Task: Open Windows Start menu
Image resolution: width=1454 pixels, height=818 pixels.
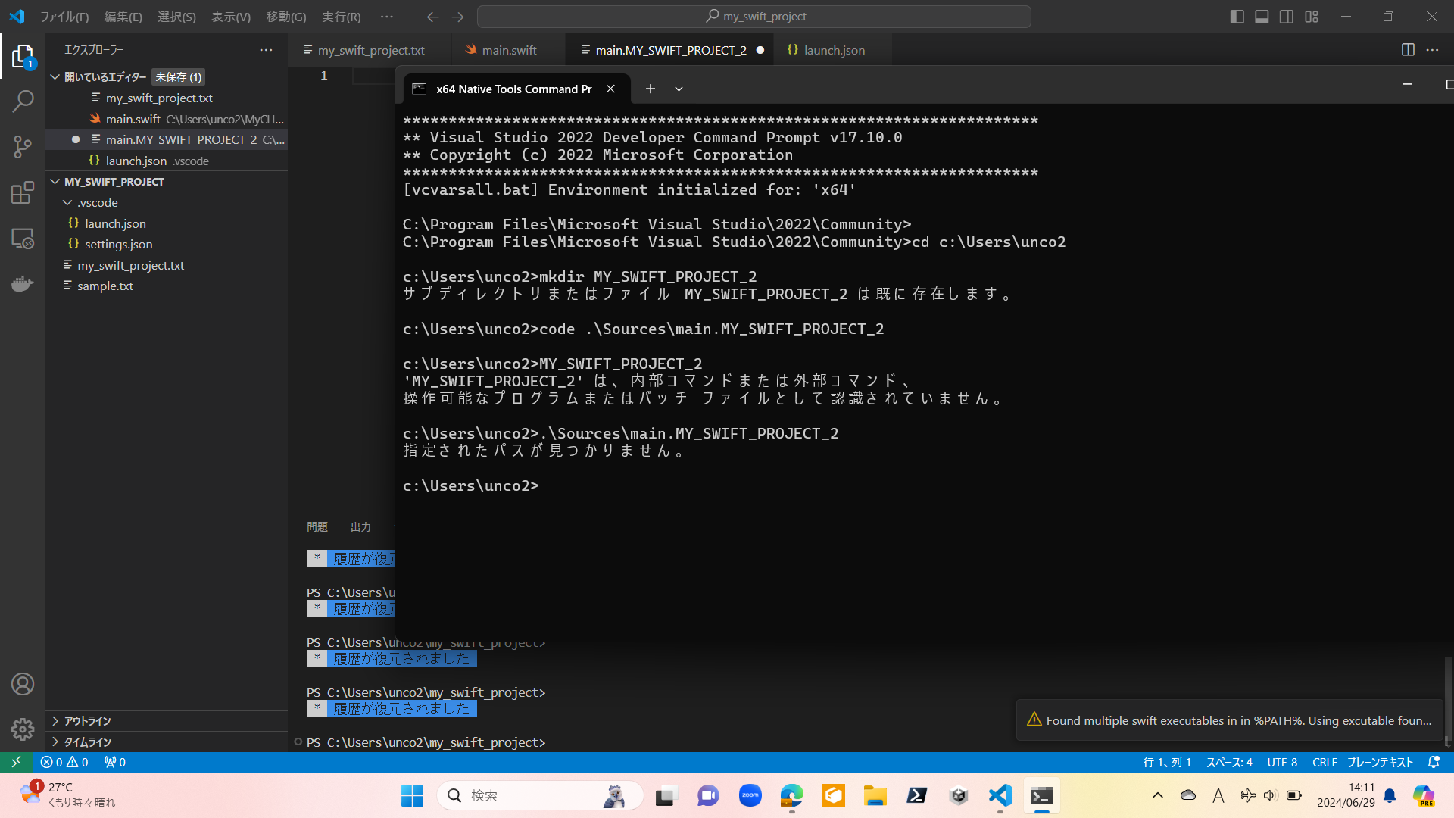Action: coord(412,795)
